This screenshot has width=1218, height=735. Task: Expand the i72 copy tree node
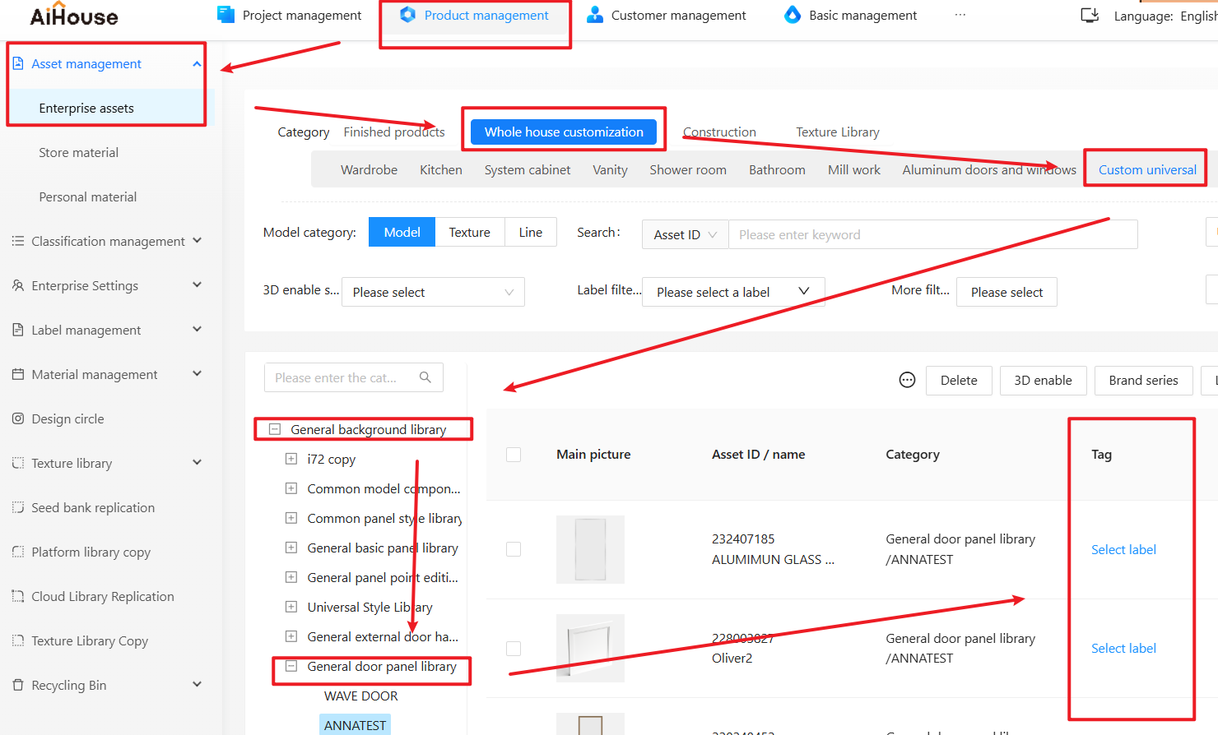(x=291, y=459)
